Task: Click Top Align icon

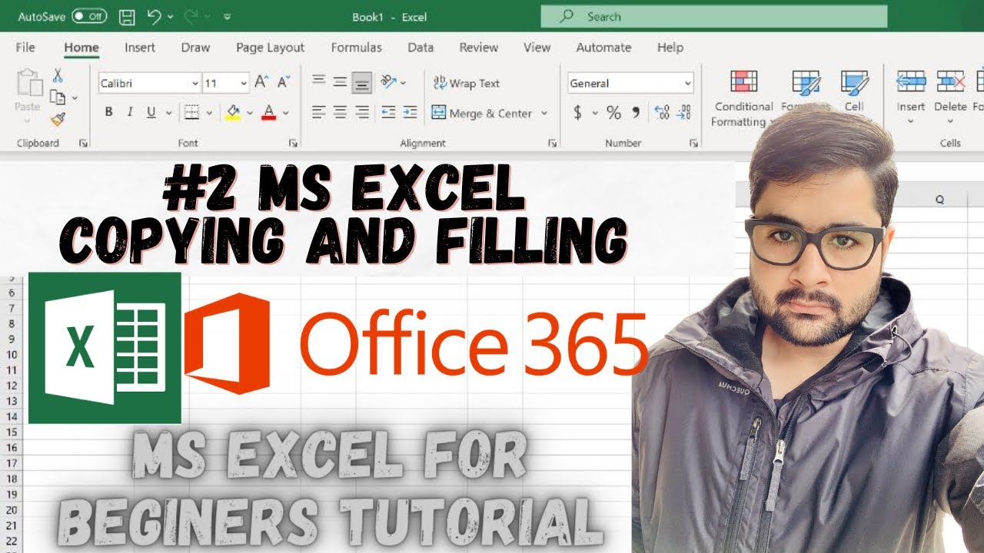Action: (x=318, y=81)
